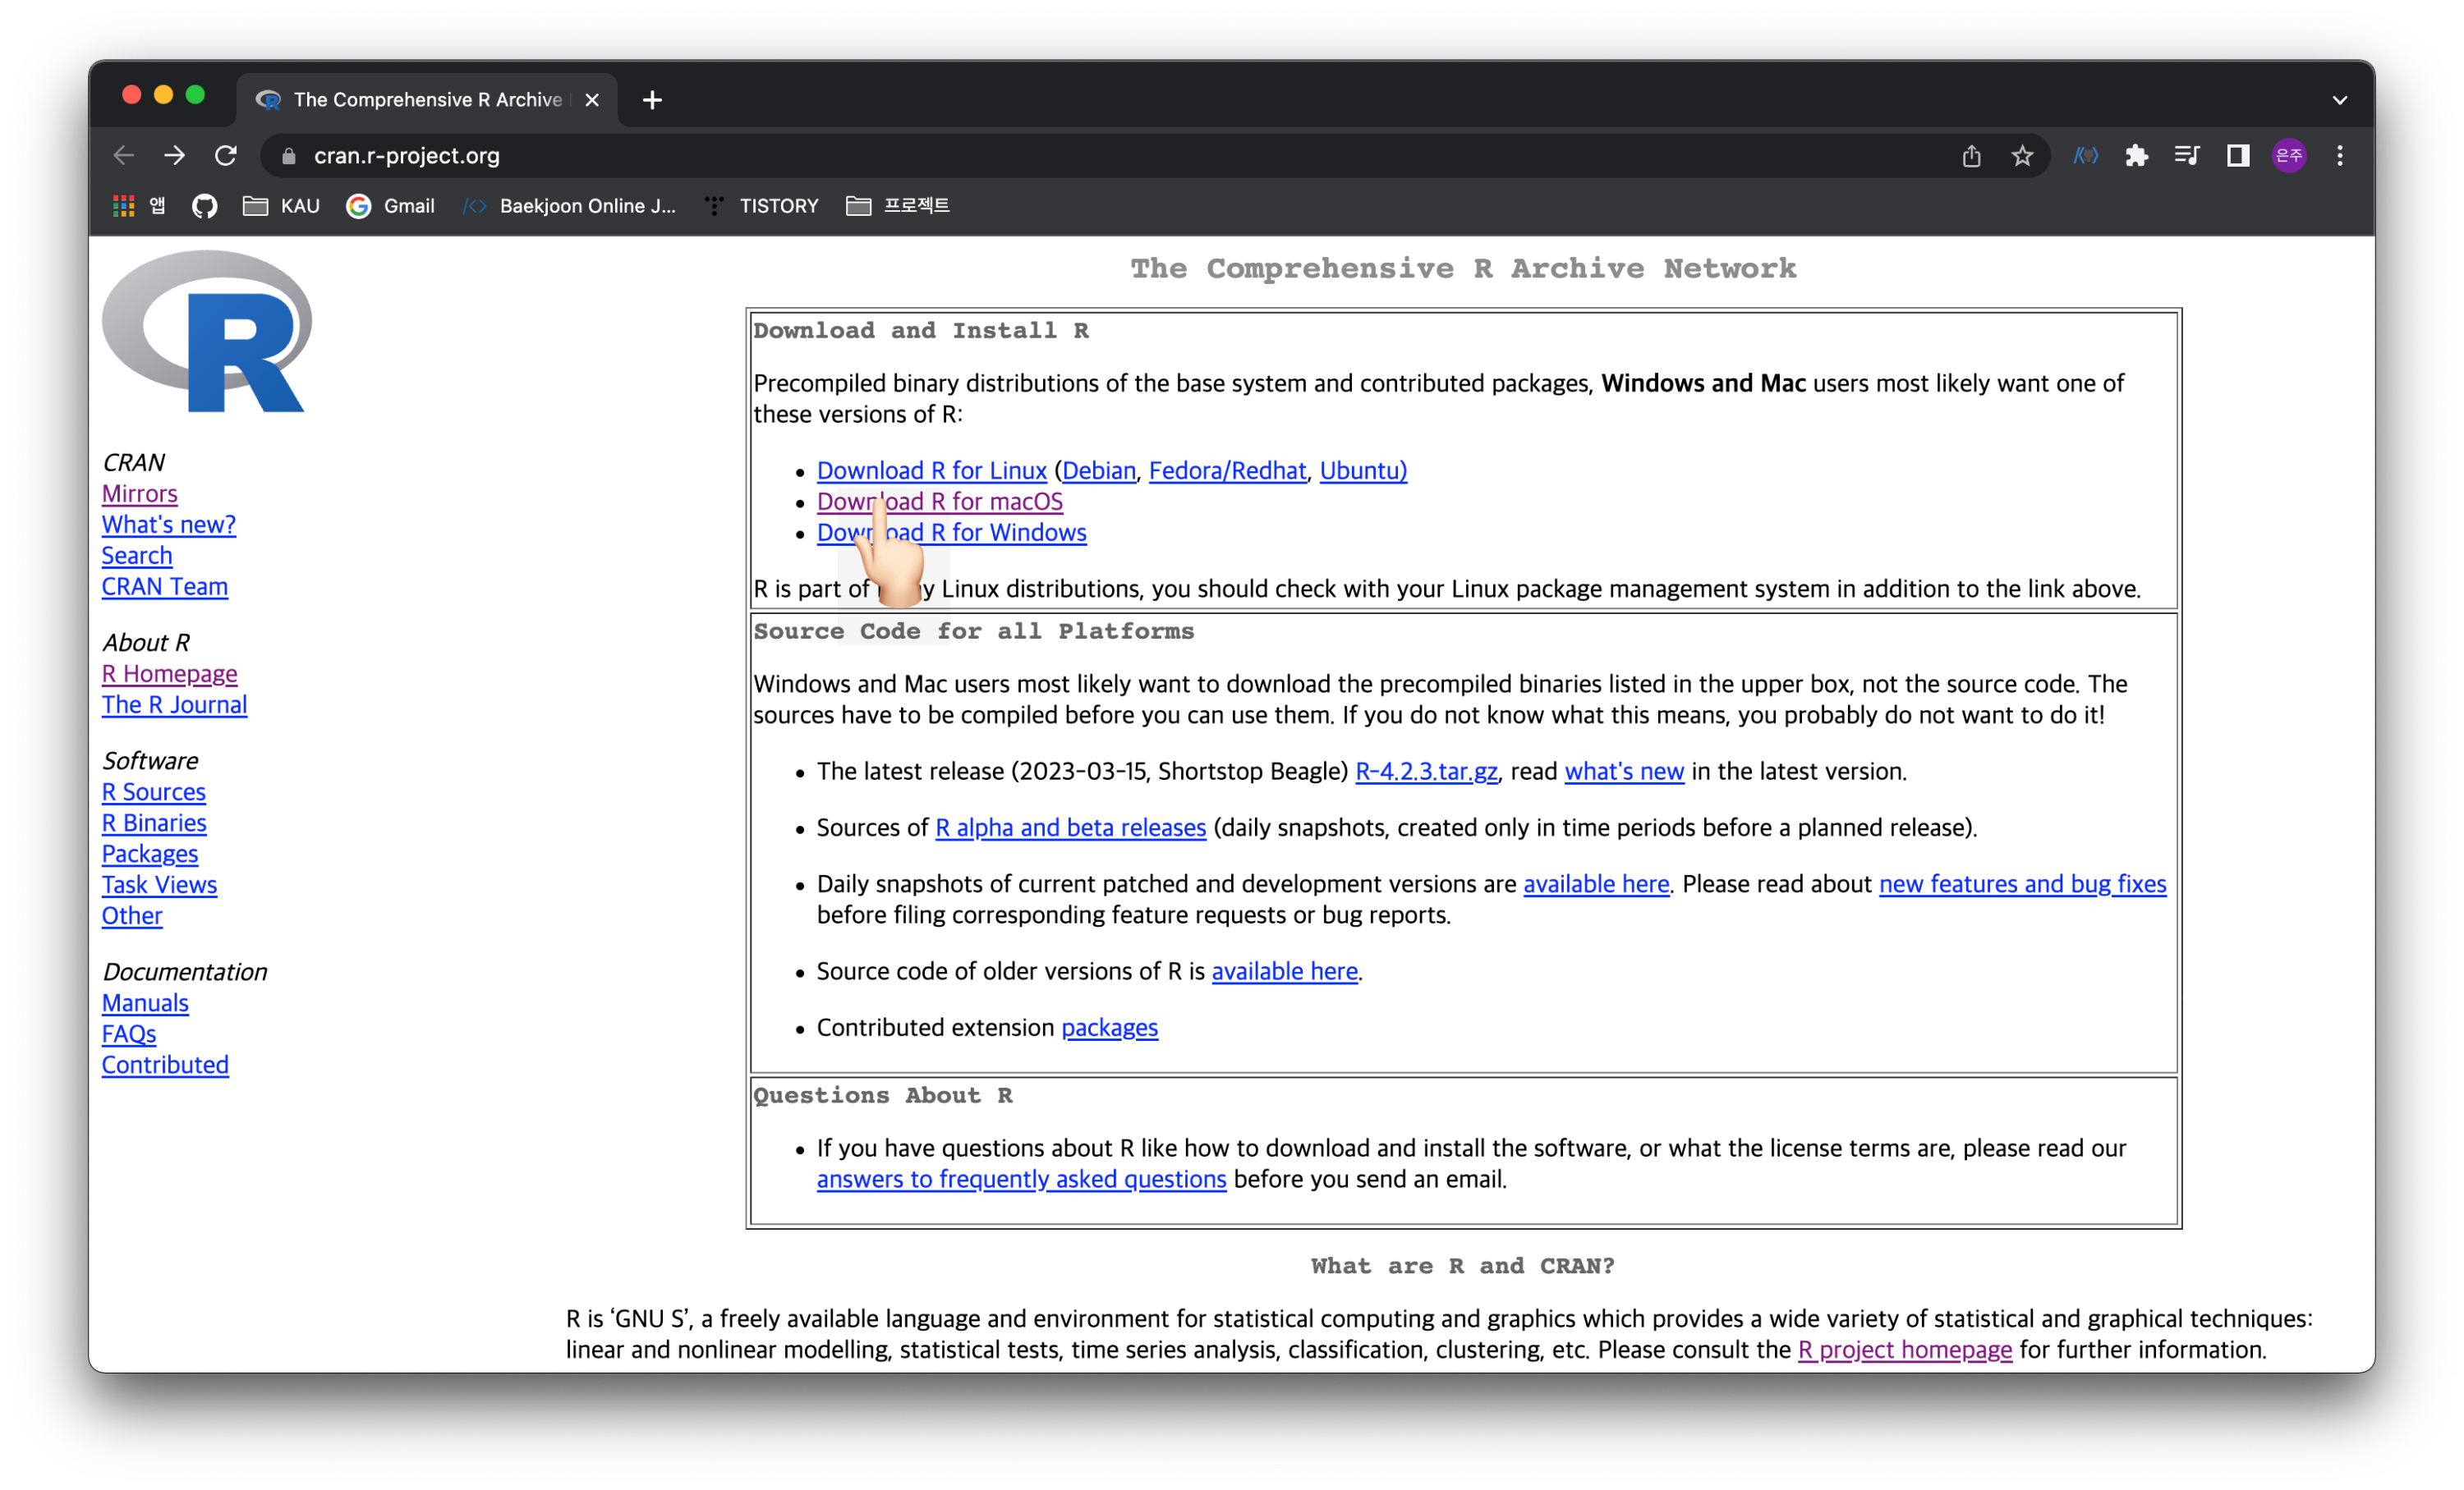This screenshot has height=1490, width=2464.
Task: Open the Extensions puzzle piece menu
Action: click(2136, 156)
